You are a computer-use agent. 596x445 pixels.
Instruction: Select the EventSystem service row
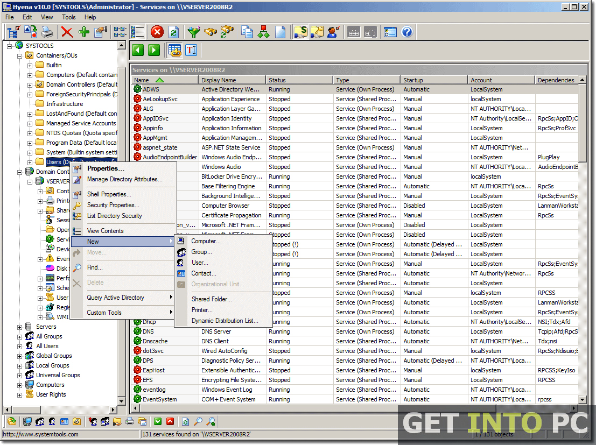pyautogui.click(x=355, y=399)
